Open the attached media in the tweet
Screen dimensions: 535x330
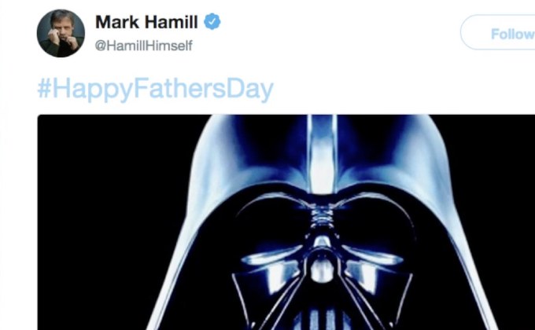(x=286, y=222)
